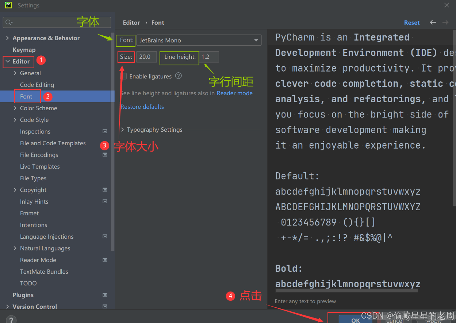Click the project-level icon beside File Encodings

(x=105, y=155)
